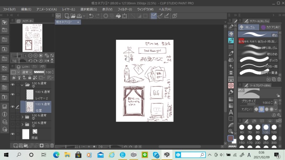Screen dimensions: 285x160
Task: Show the hidden folder 1 layer
Action: [x=12, y=124]
